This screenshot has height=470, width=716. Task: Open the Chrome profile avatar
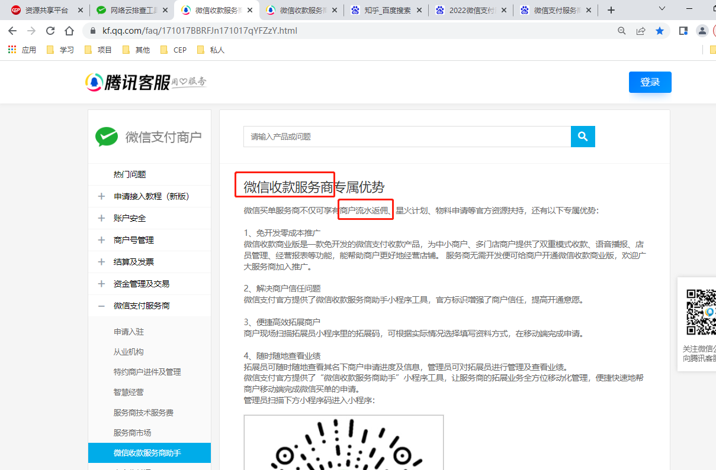tap(702, 31)
